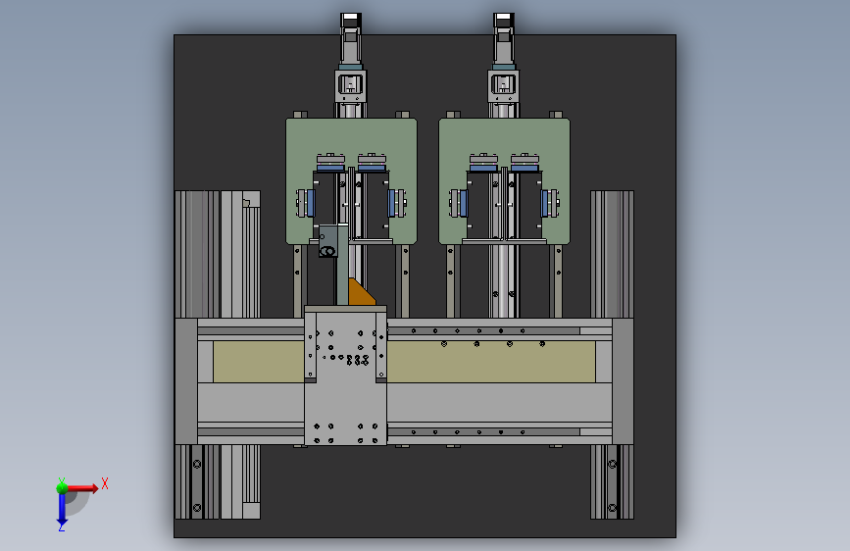Select the beige panel right of the carriage
This screenshot has width=850, height=551.
coord(491,365)
